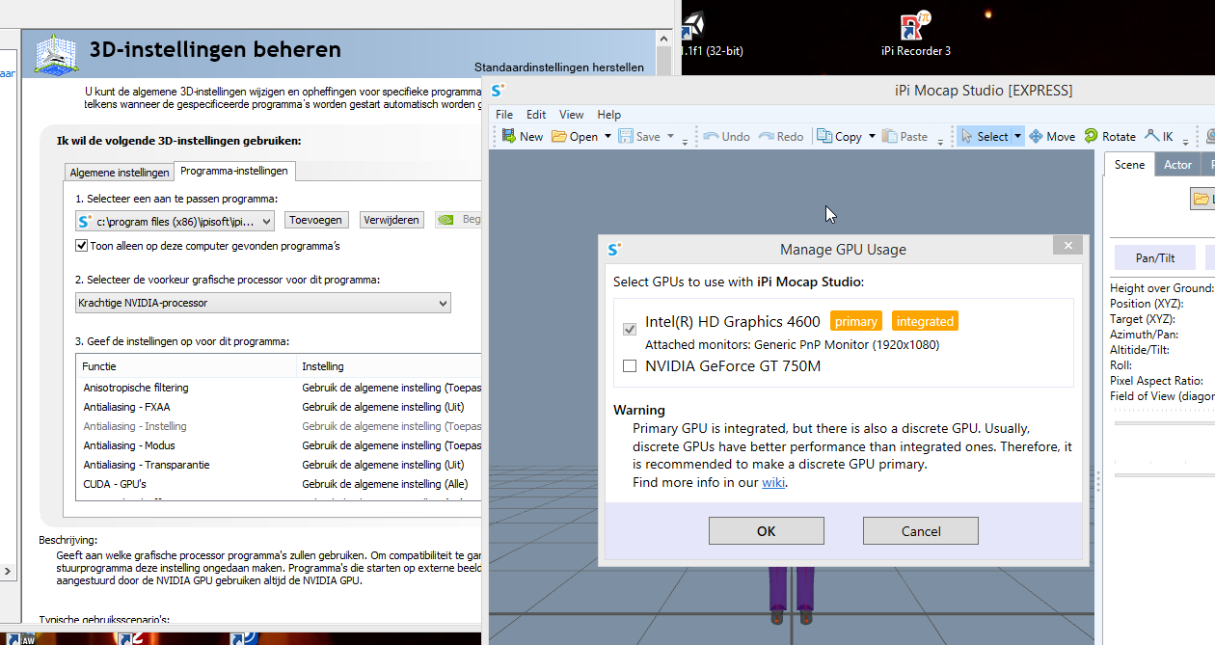Screen dimensions: 1215x645
Task: Click the iPi Mocap Studio title bar icon
Action: pos(498,91)
